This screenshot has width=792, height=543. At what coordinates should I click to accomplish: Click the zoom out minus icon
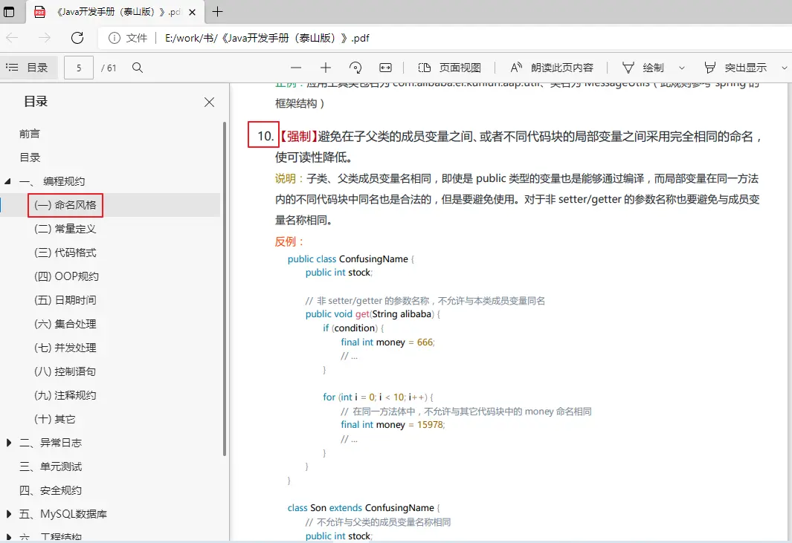[x=296, y=68]
